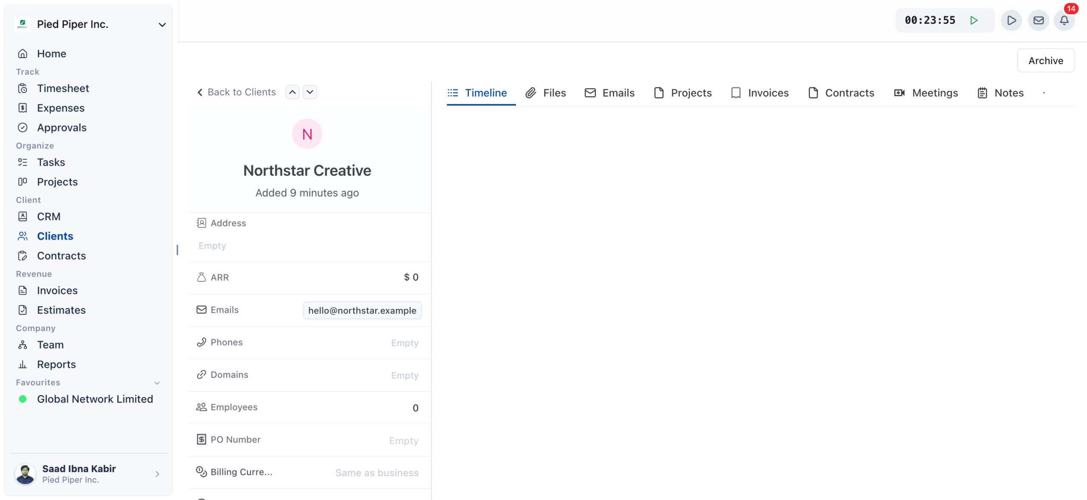
Task: Go to previous client with up chevron
Action: [x=293, y=92]
